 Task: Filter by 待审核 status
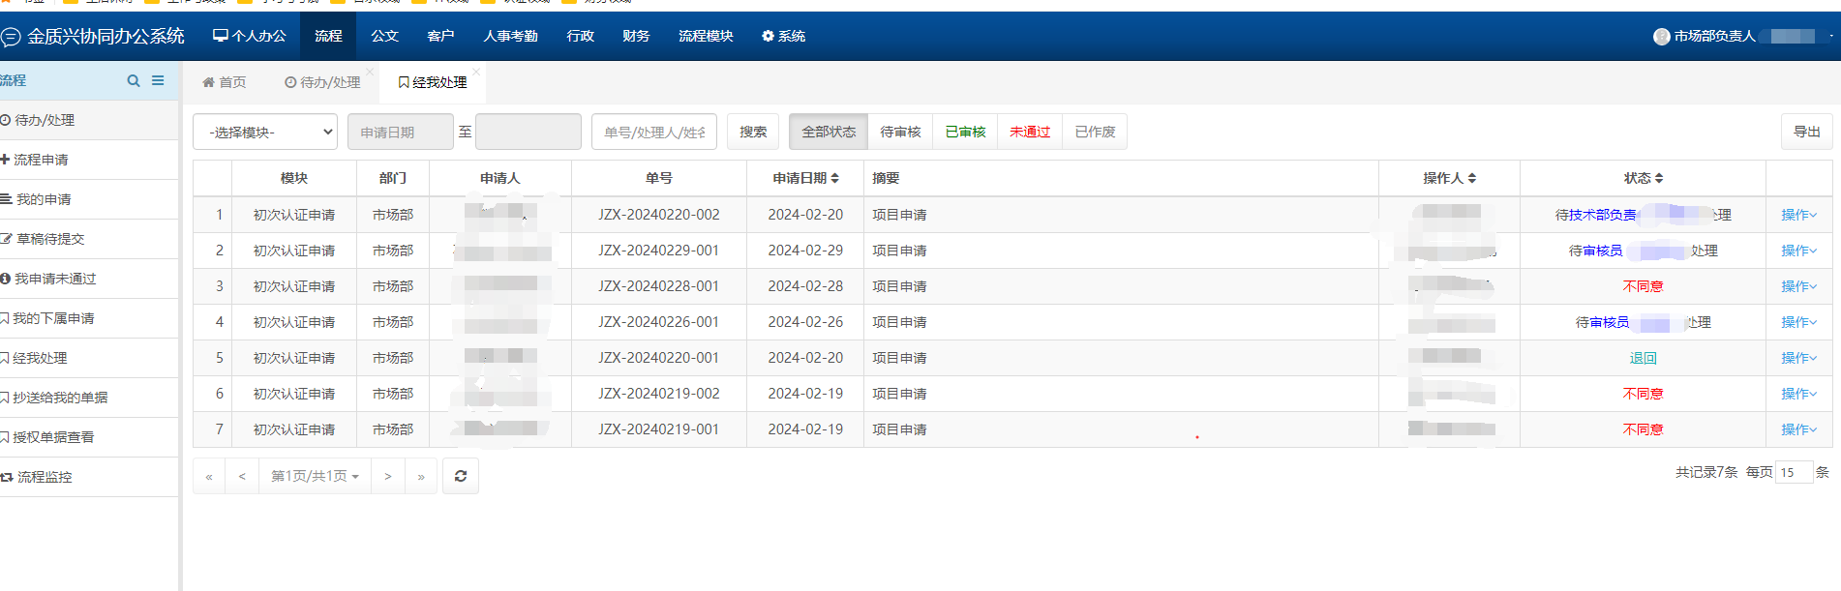900,132
